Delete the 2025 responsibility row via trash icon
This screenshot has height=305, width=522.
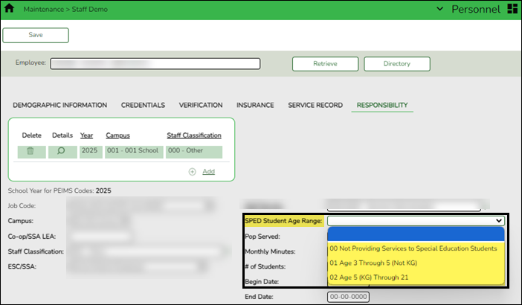(30, 151)
